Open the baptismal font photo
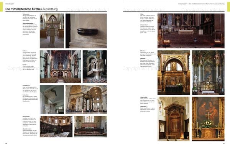The width and height of the screenshot is (230, 148). click(52, 31)
